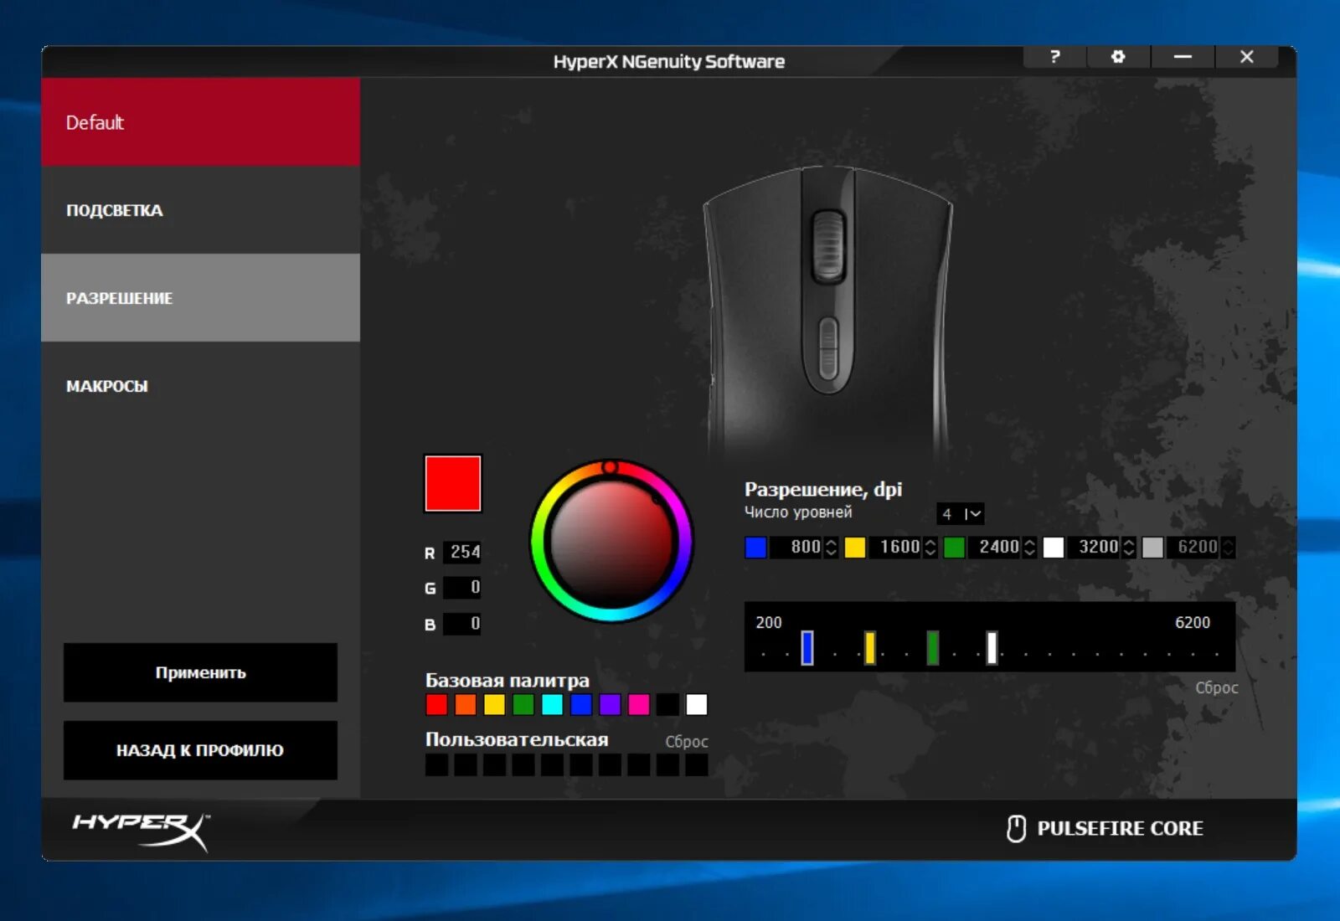
Task: Click the Применить apply button
Action: [201, 672]
